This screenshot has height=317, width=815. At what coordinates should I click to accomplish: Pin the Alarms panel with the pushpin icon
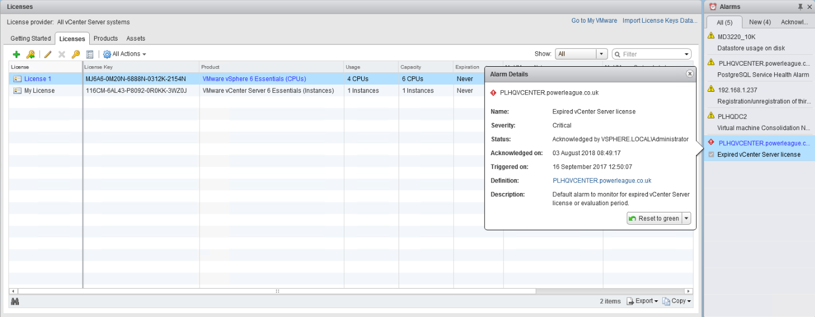click(x=801, y=7)
